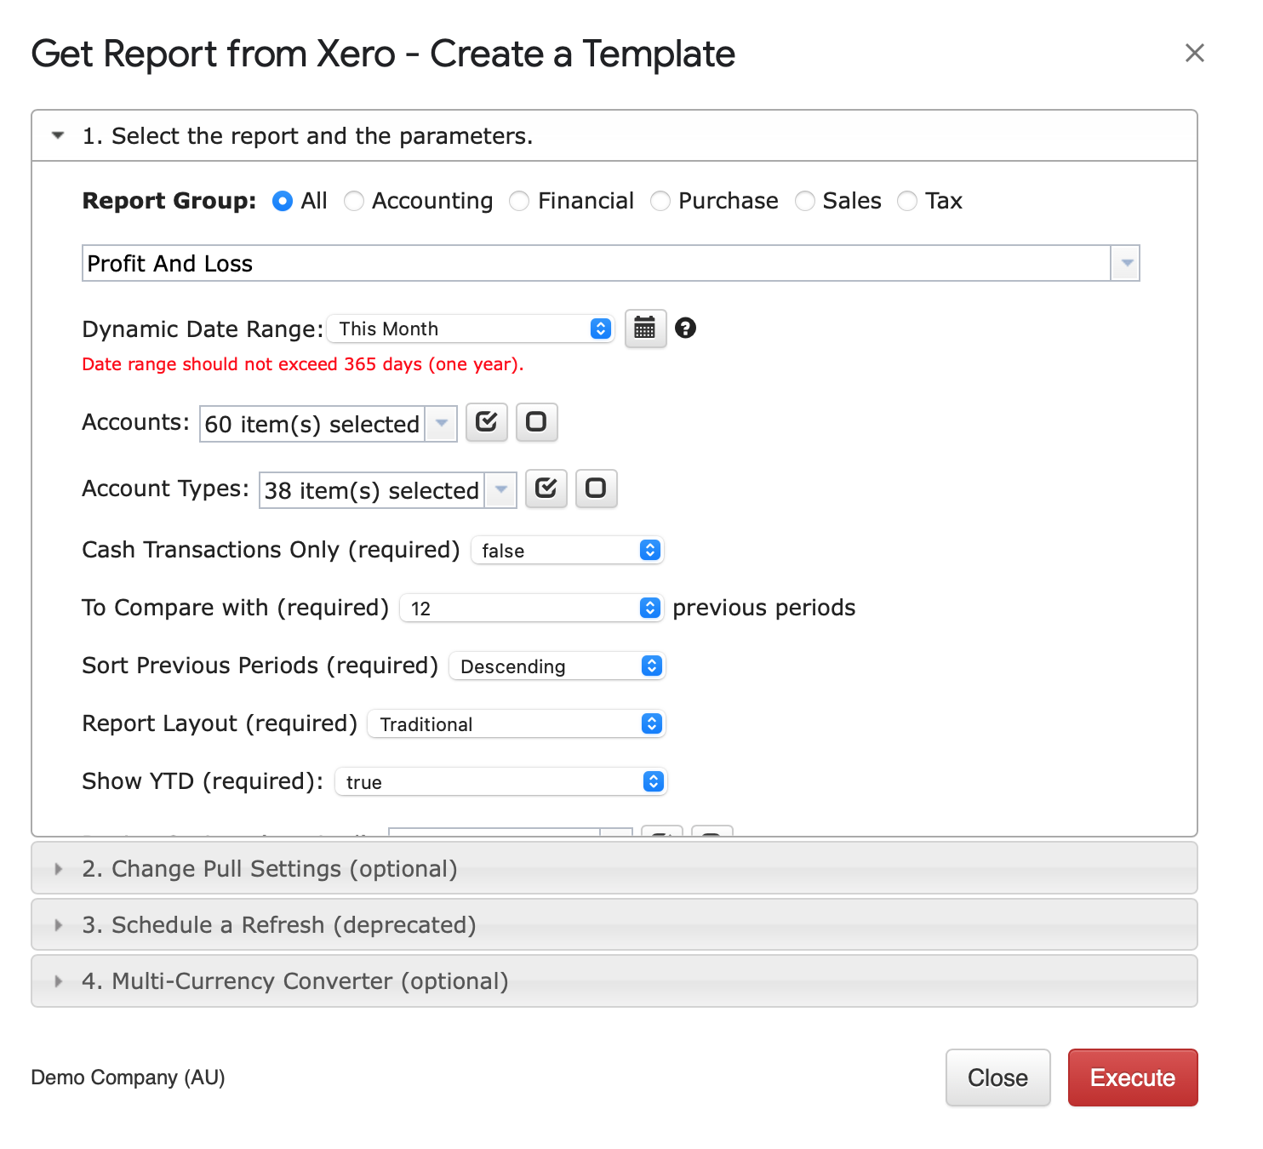This screenshot has height=1149, width=1263.
Task: Deselect all Accounts using empty square icon
Action: [536, 421]
